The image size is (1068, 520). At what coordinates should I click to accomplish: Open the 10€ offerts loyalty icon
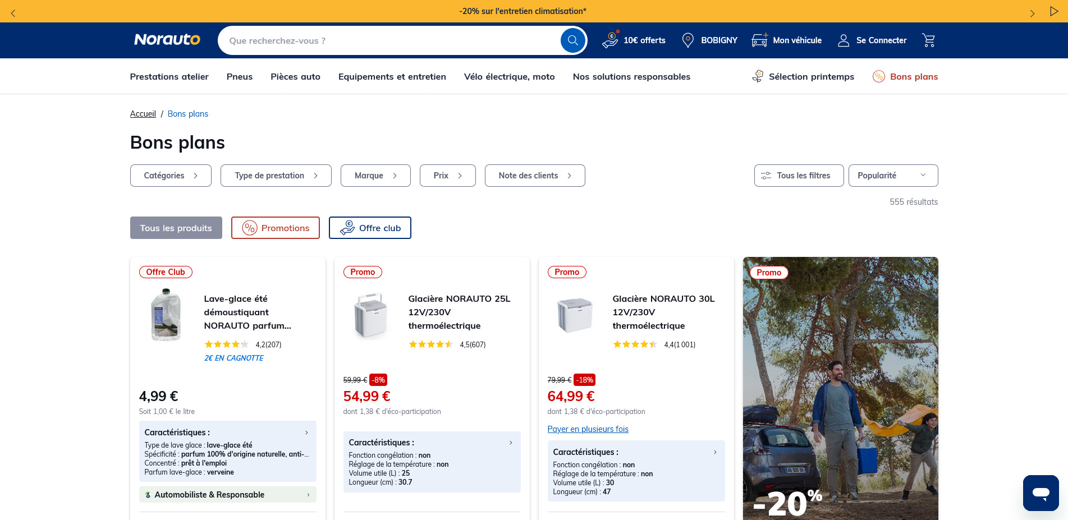point(611,40)
